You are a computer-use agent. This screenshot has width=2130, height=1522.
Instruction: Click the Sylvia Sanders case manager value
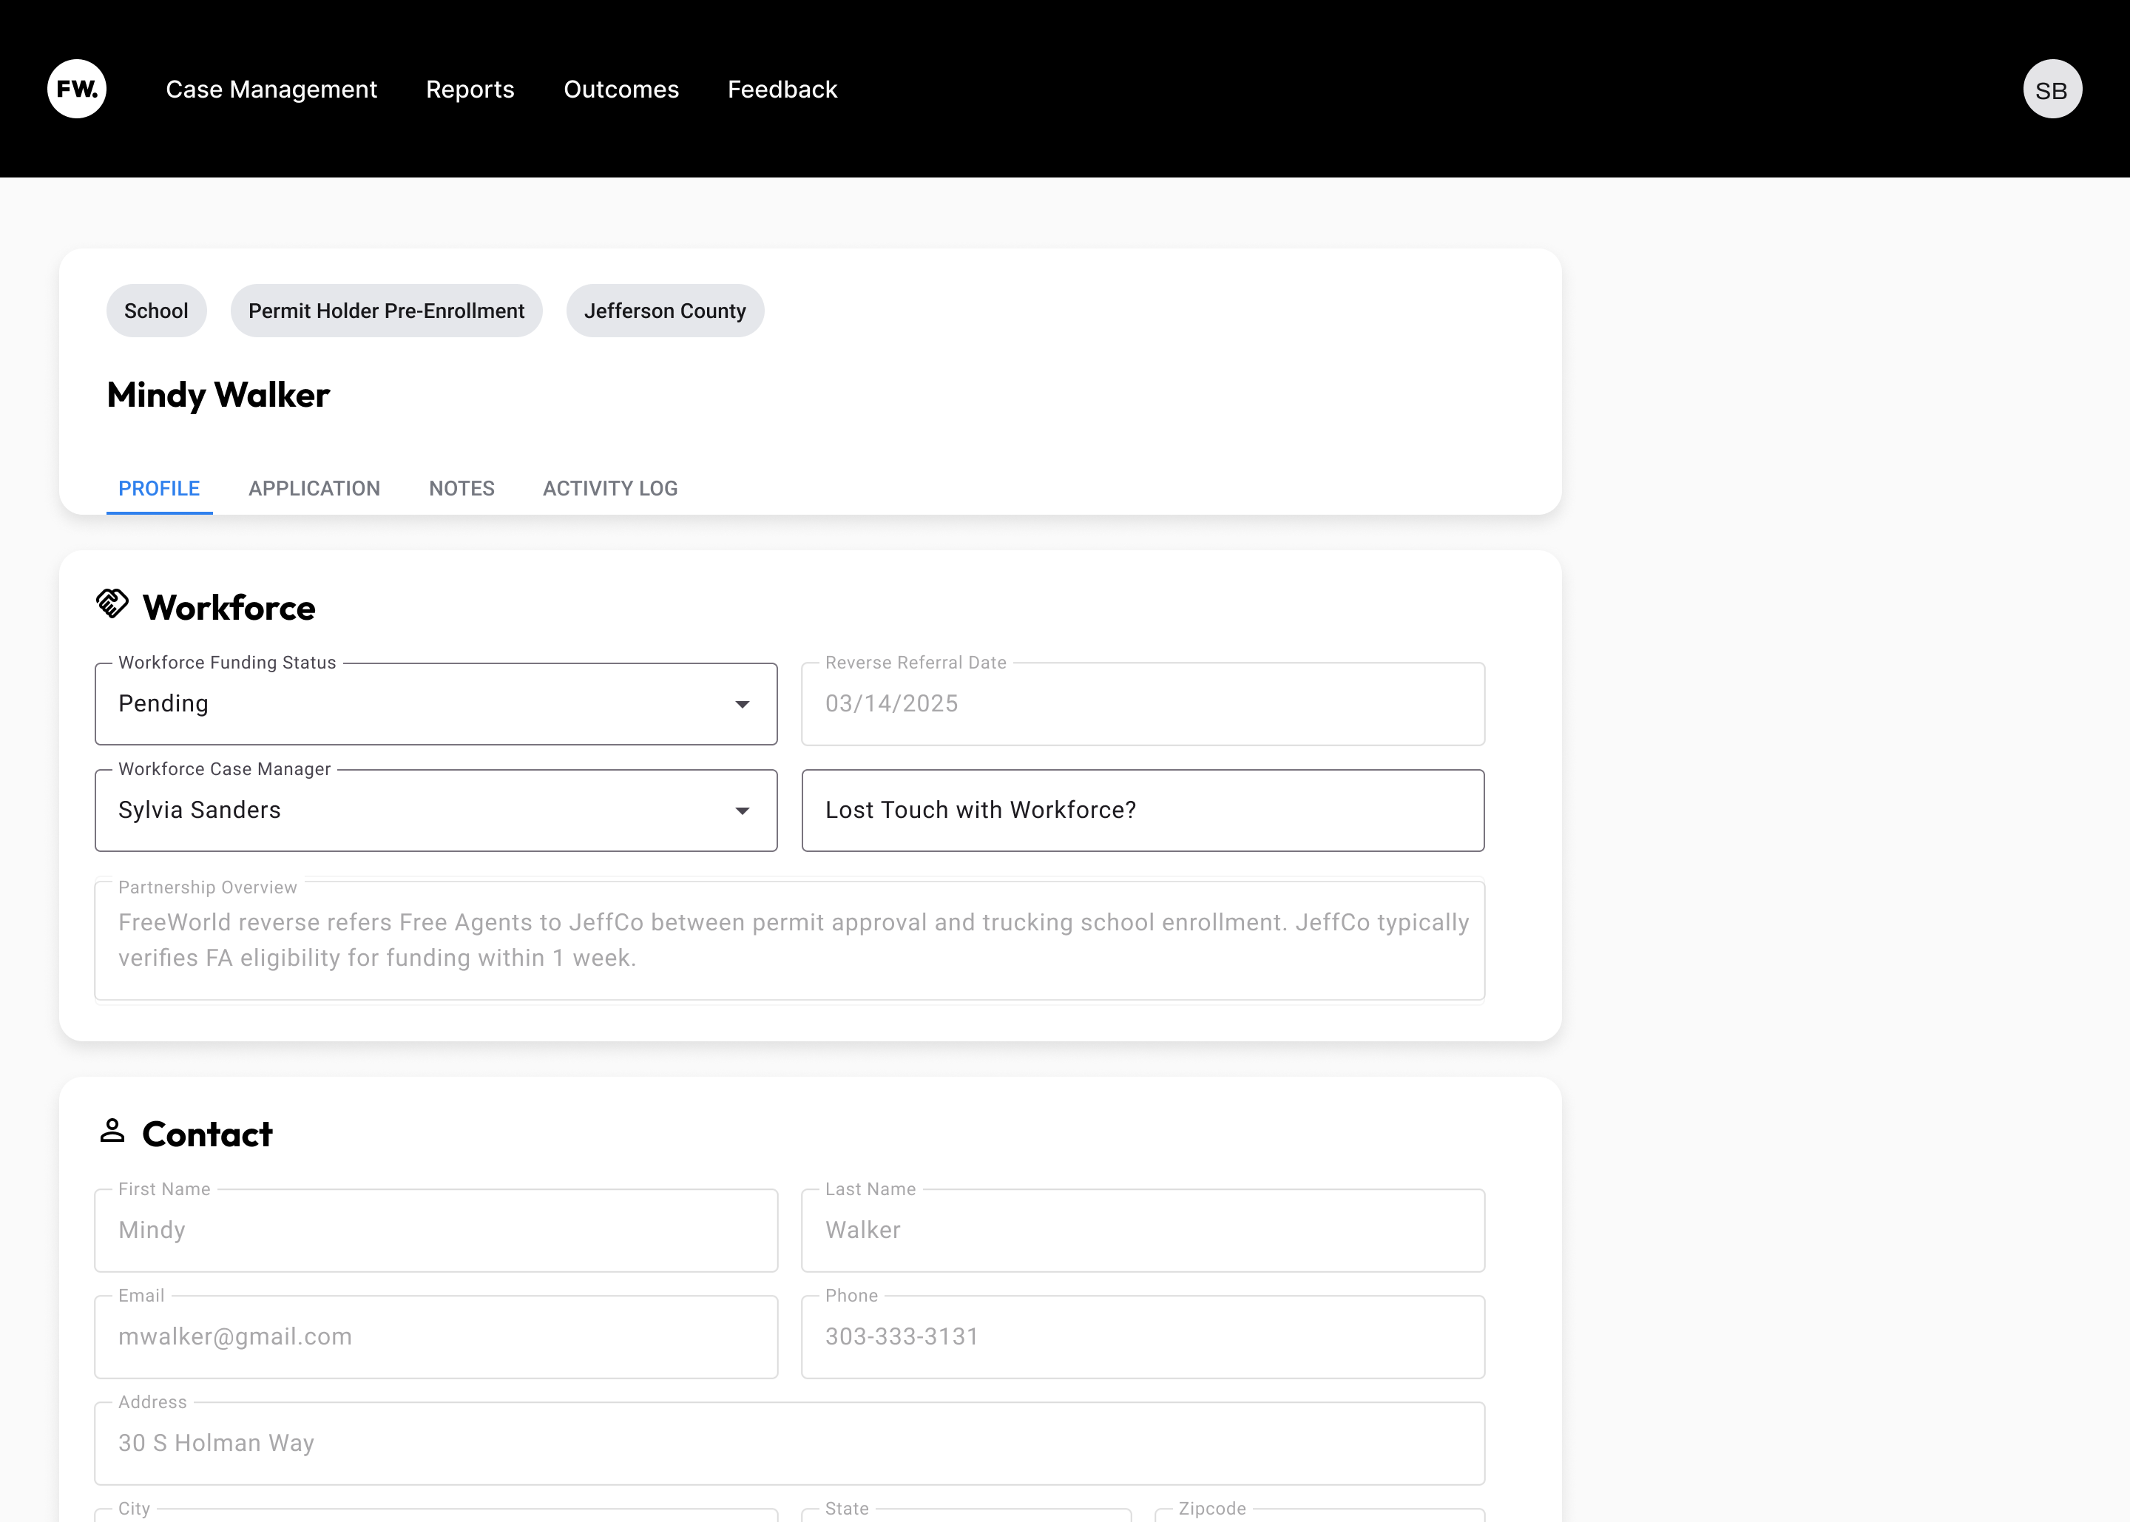point(200,810)
